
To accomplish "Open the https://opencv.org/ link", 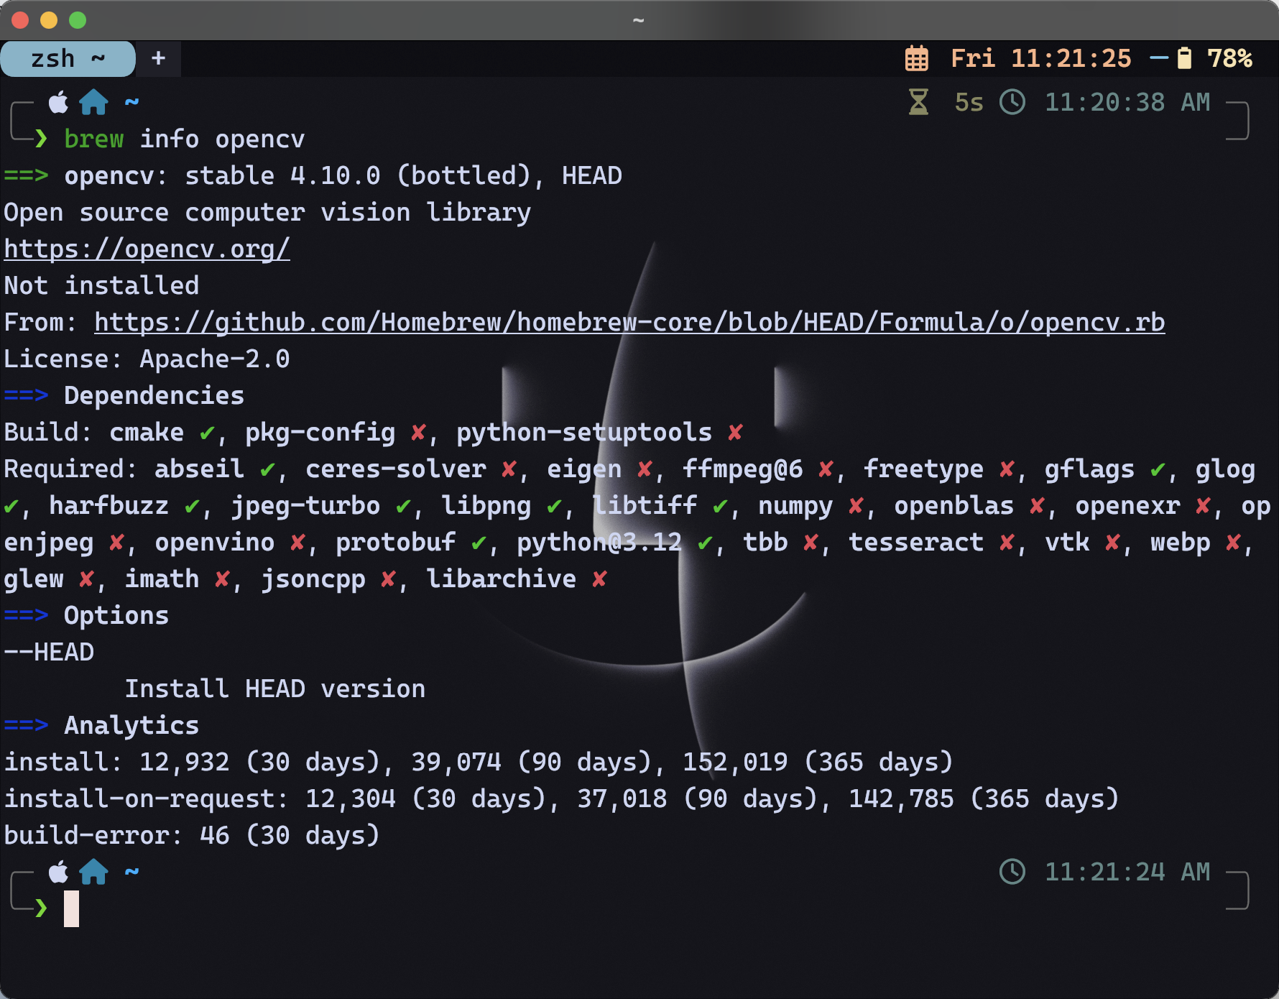I will tap(147, 249).
